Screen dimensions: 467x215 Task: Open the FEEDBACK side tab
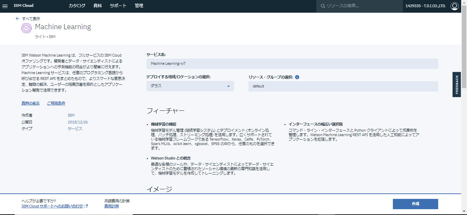click(456, 84)
